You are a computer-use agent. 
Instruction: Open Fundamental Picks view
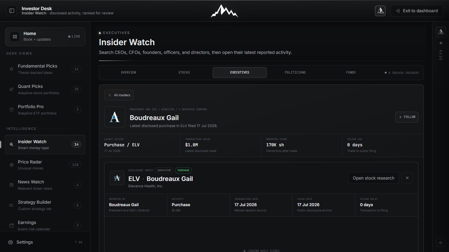tap(45, 69)
